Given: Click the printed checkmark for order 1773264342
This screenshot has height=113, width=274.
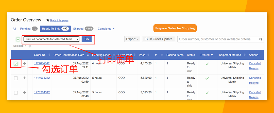Looking at the screenshot, I should point(207,93).
